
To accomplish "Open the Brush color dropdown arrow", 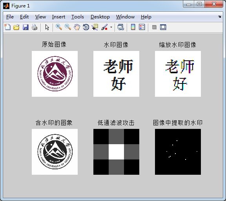I will (x=111, y=27).
